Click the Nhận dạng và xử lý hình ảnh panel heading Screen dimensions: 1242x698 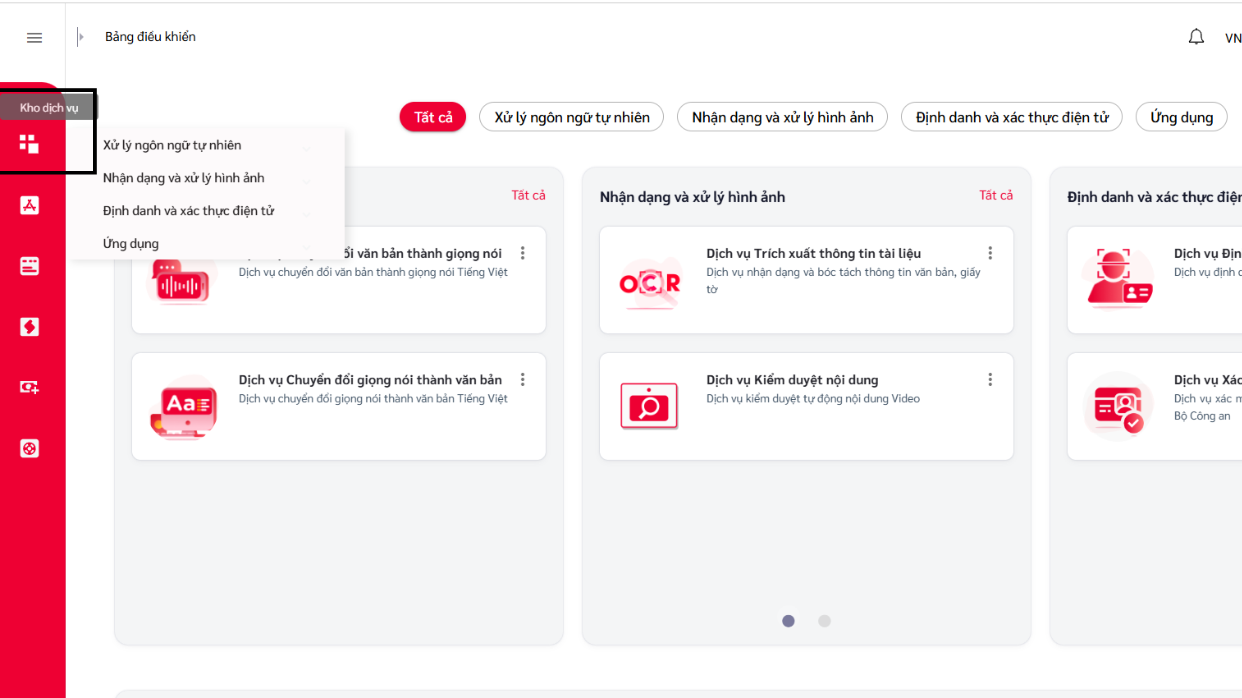coord(692,197)
